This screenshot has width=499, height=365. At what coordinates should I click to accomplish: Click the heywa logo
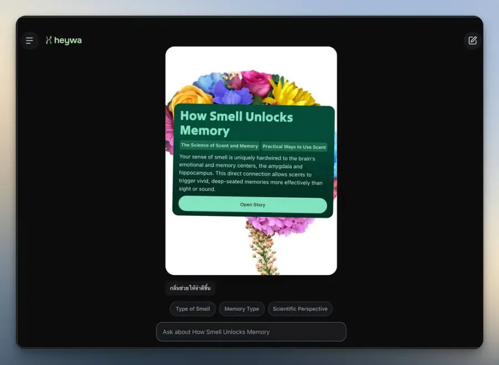(64, 40)
